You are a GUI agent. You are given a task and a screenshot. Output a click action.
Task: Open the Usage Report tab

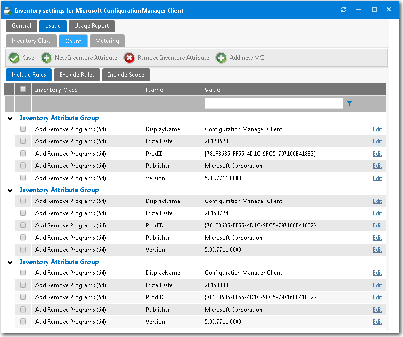click(x=92, y=26)
